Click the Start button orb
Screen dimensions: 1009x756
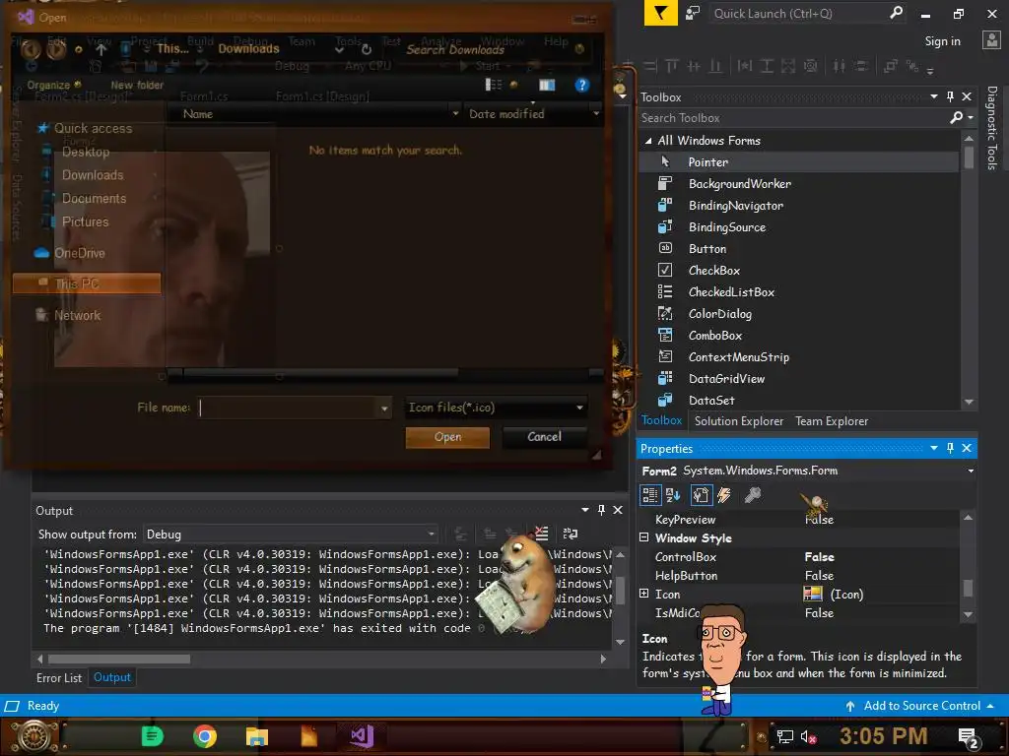click(34, 736)
